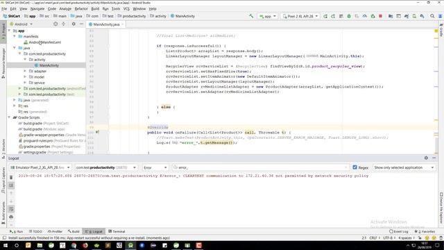Collapse the manifests folder
This screenshot has height=250, width=444.
pos(15,36)
